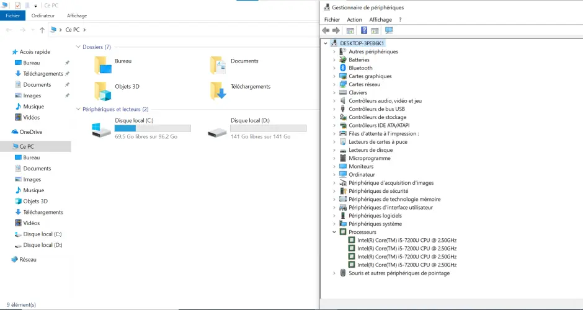The width and height of the screenshot is (583, 310).
Task: Open the Objets 3D folder in Dossiers
Action: (103, 91)
